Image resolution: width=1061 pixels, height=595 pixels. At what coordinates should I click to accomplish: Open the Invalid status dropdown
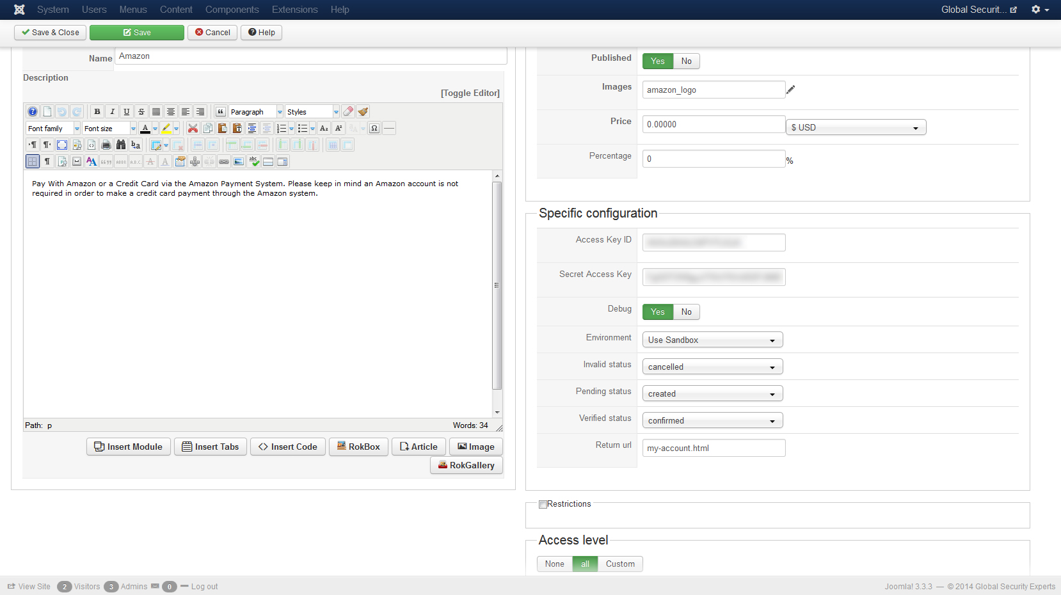pos(713,367)
